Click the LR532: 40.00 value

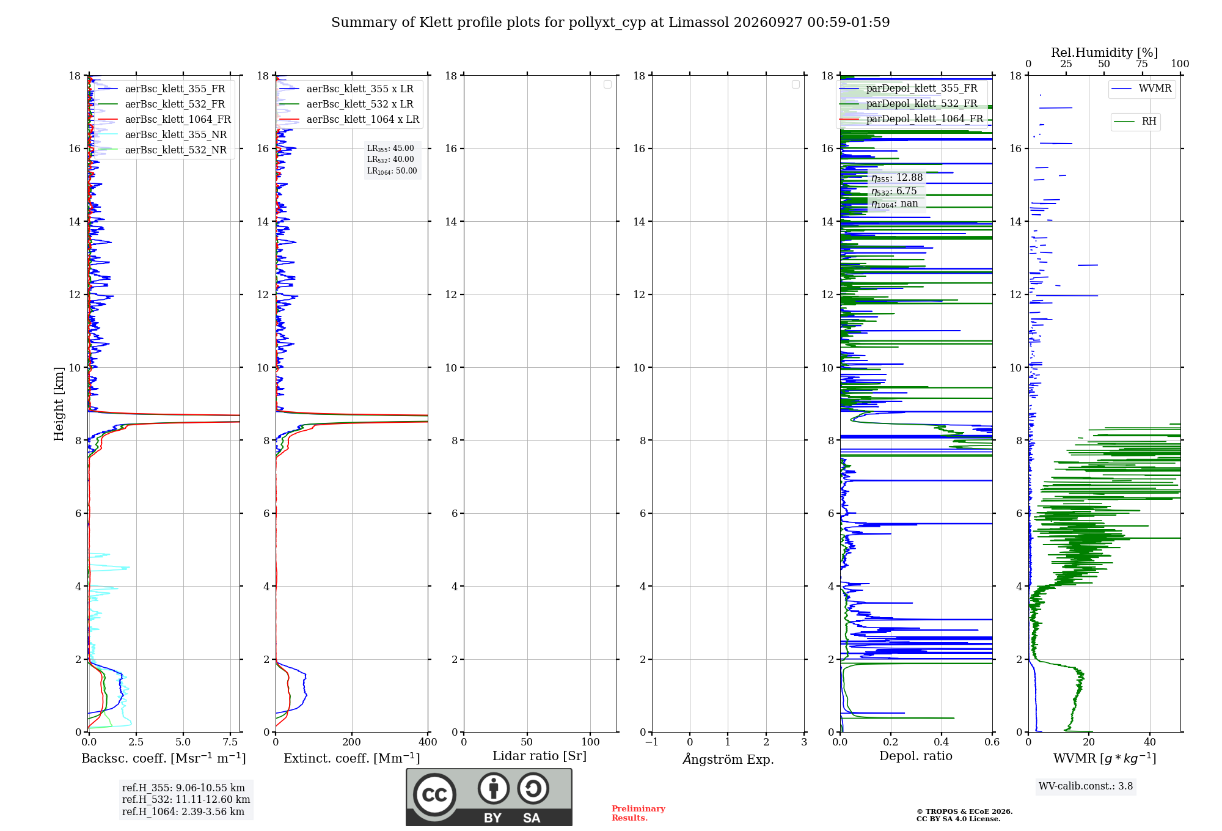[x=390, y=159]
